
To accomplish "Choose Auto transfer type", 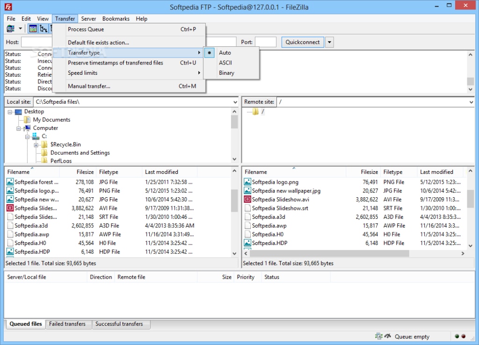I will (232, 52).
